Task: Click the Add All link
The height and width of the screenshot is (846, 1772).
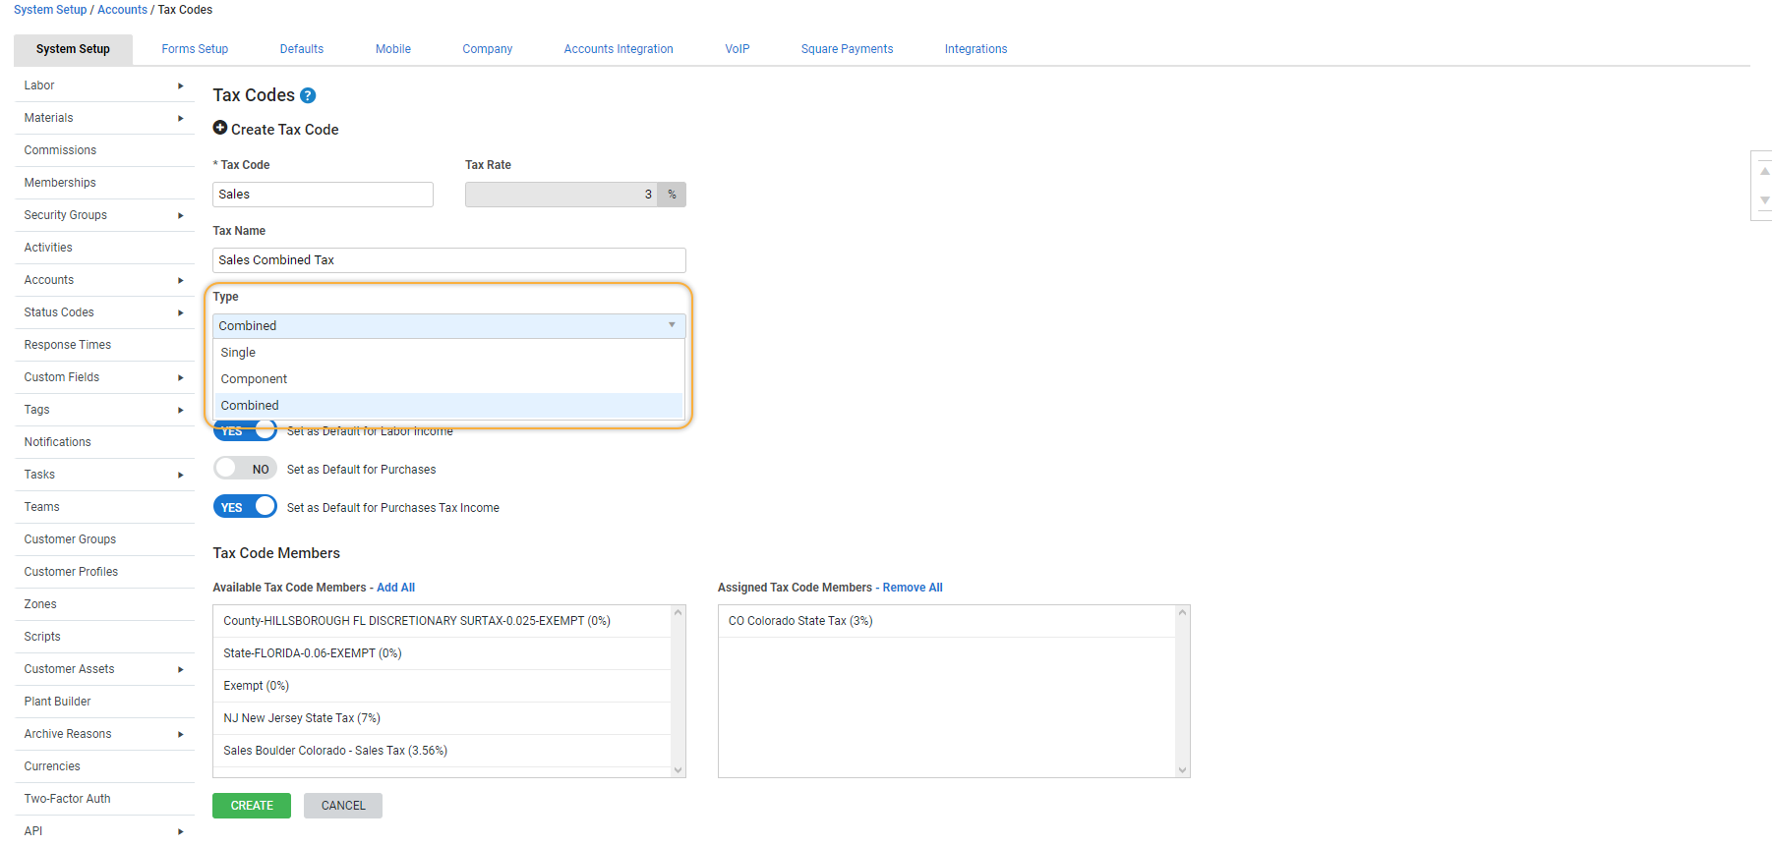Action: pyautogui.click(x=395, y=588)
